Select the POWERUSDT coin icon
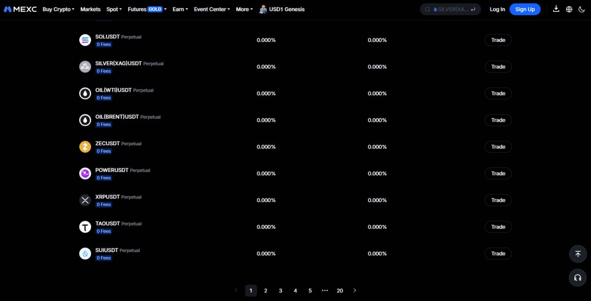Viewport: 591px width, 301px height. pyautogui.click(x=85, y=173)
